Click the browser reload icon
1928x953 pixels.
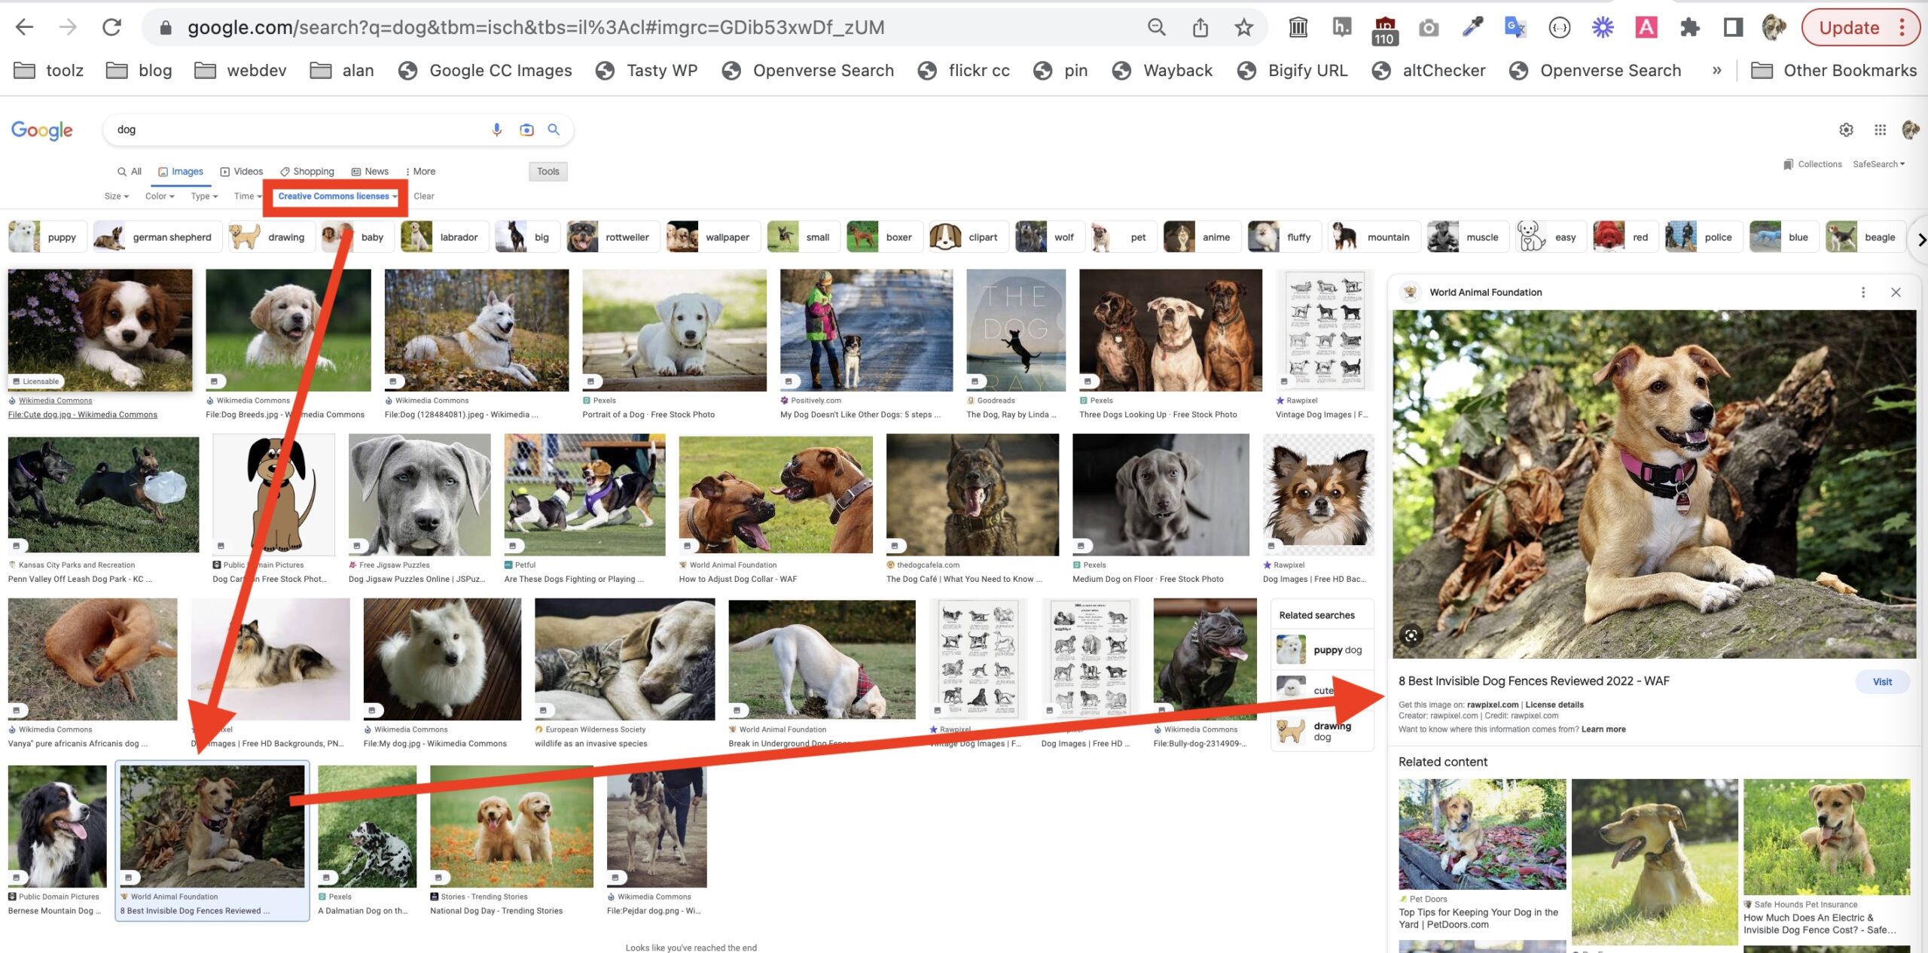pyautogui.click(x=112, y=28)
